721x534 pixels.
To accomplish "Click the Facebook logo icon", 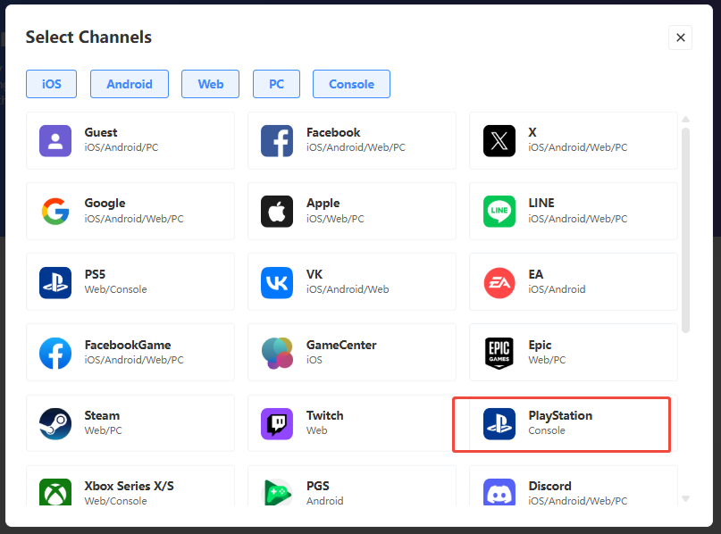I will [277, 140].
